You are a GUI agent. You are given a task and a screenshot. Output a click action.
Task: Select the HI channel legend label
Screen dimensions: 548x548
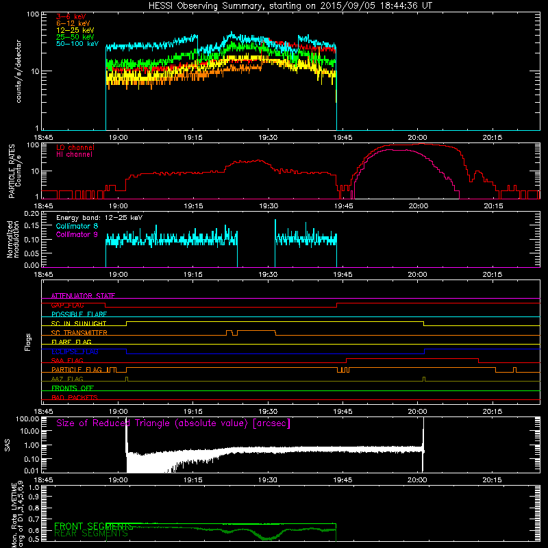(x=75, y=155)
